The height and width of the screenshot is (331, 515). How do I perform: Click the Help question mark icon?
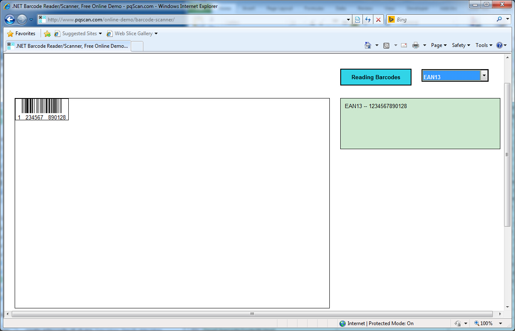pyautogui.click(x=499, y=45)
